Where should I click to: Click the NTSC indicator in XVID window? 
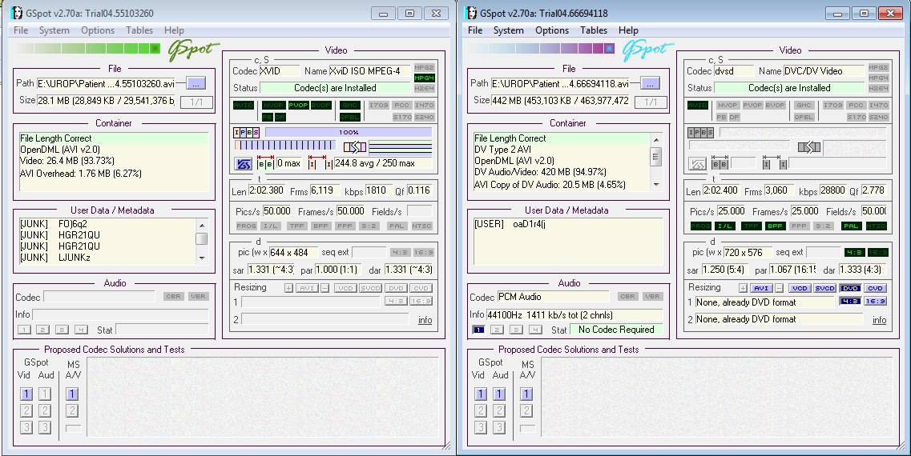(x=421, y=226)
